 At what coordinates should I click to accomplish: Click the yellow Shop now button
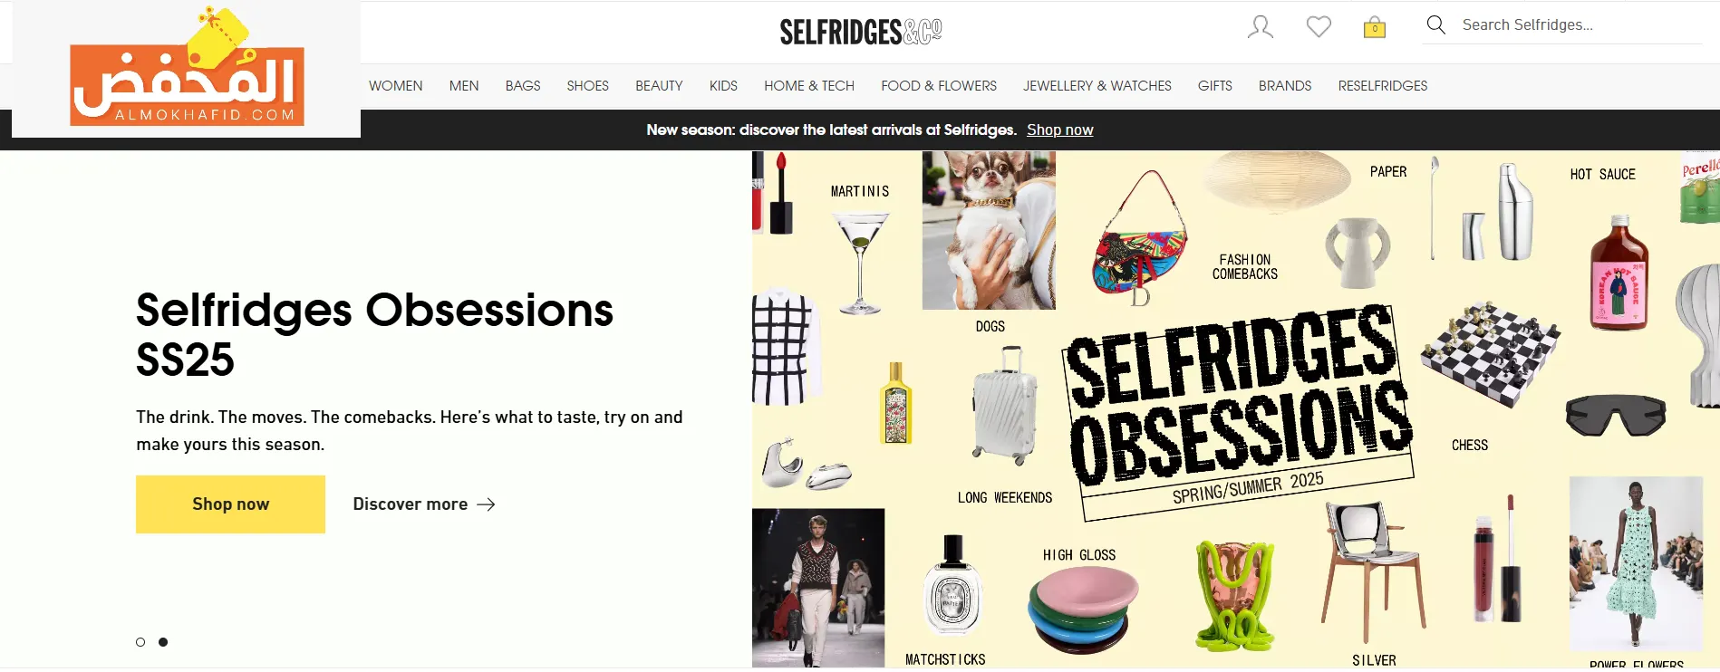pyautogui.click(x=230, y=504)
